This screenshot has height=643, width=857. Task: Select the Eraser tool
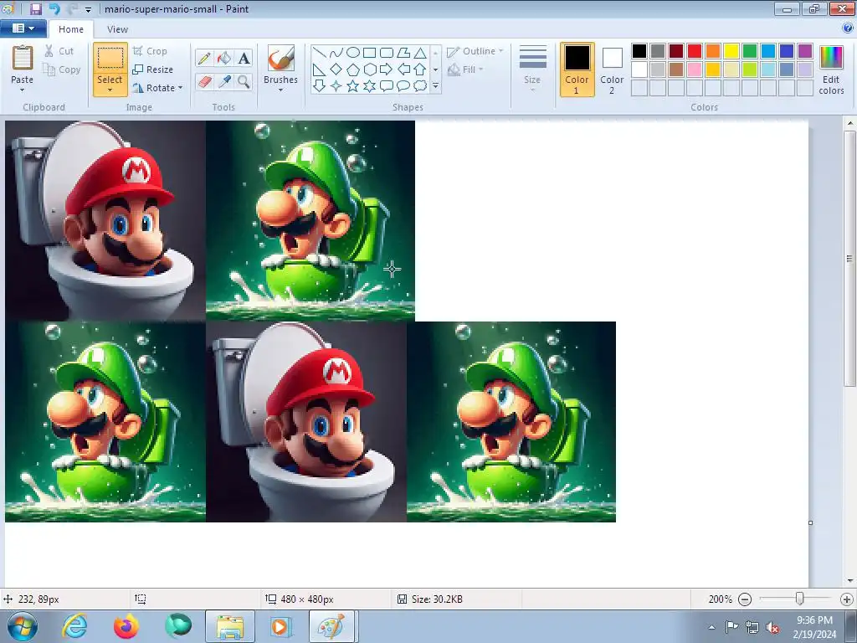click(204, 82)
